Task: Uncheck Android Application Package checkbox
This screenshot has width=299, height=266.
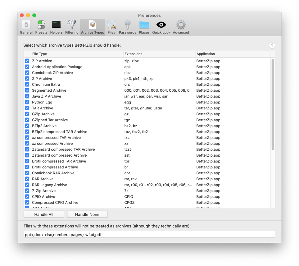Action: coord(27,67)
